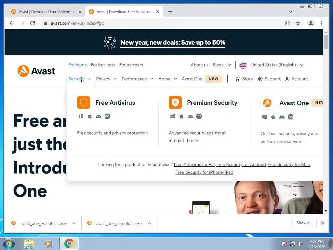Open the Free Security for Android link
The height and width of the screenshot is (250, 333).
pyautogui.click(x=241, y=164)
